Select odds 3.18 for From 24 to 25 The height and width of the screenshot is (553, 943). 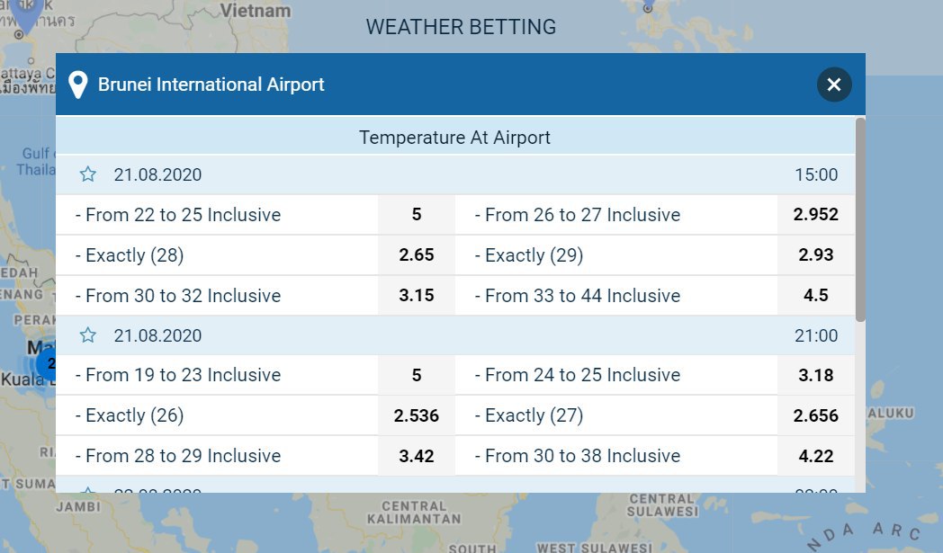815,375
